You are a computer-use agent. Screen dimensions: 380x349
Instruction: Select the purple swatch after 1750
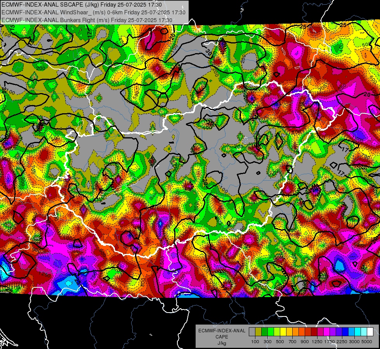point(333,332)
